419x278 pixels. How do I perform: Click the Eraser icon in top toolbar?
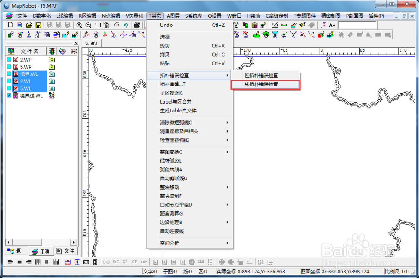[x=116, y=25]
